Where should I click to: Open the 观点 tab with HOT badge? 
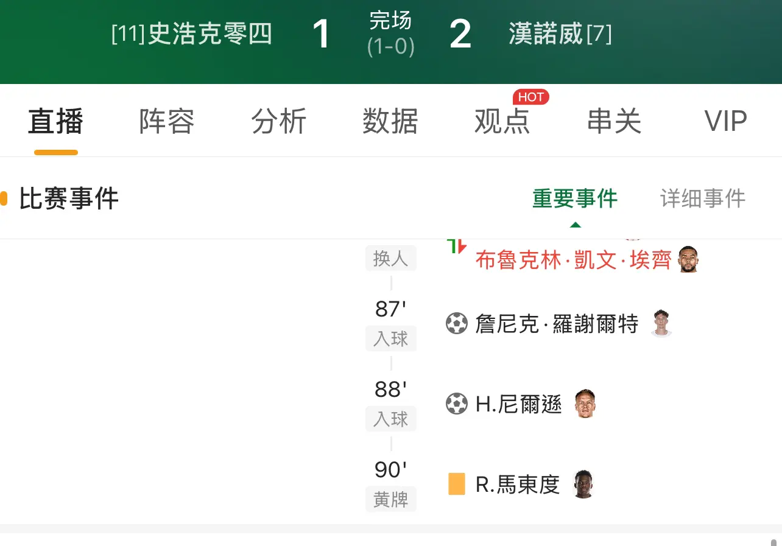coord(502,121)
